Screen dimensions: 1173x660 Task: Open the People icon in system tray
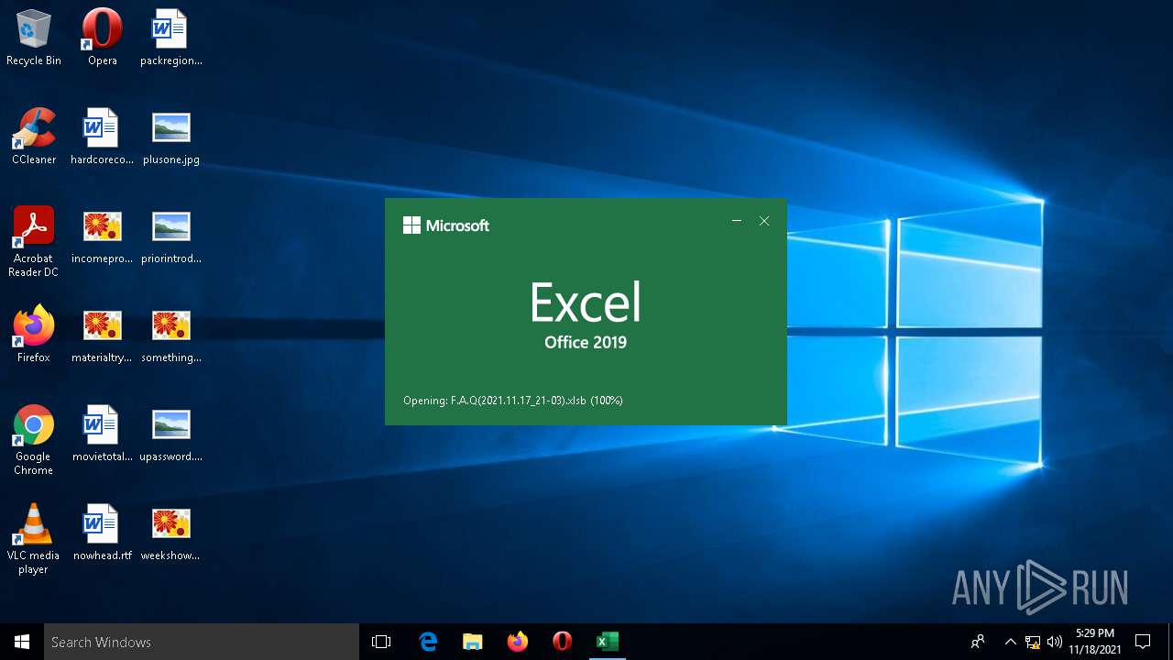tap(978, 642)
